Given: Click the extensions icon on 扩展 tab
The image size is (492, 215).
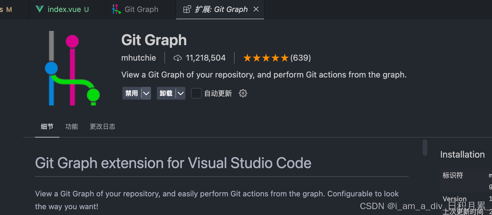Looking at the screenshot, I should point(187,9).
